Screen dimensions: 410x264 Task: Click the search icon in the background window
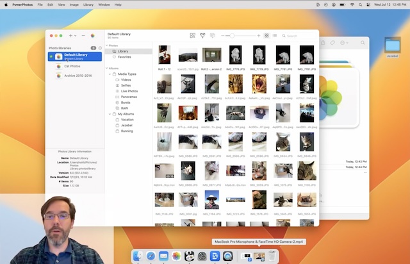[363, 43]
